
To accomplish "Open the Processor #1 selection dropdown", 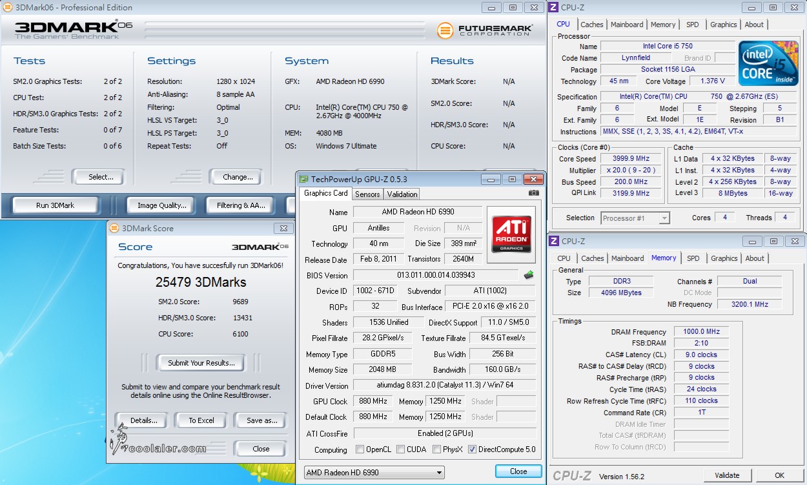I will [x=635, y=218].
